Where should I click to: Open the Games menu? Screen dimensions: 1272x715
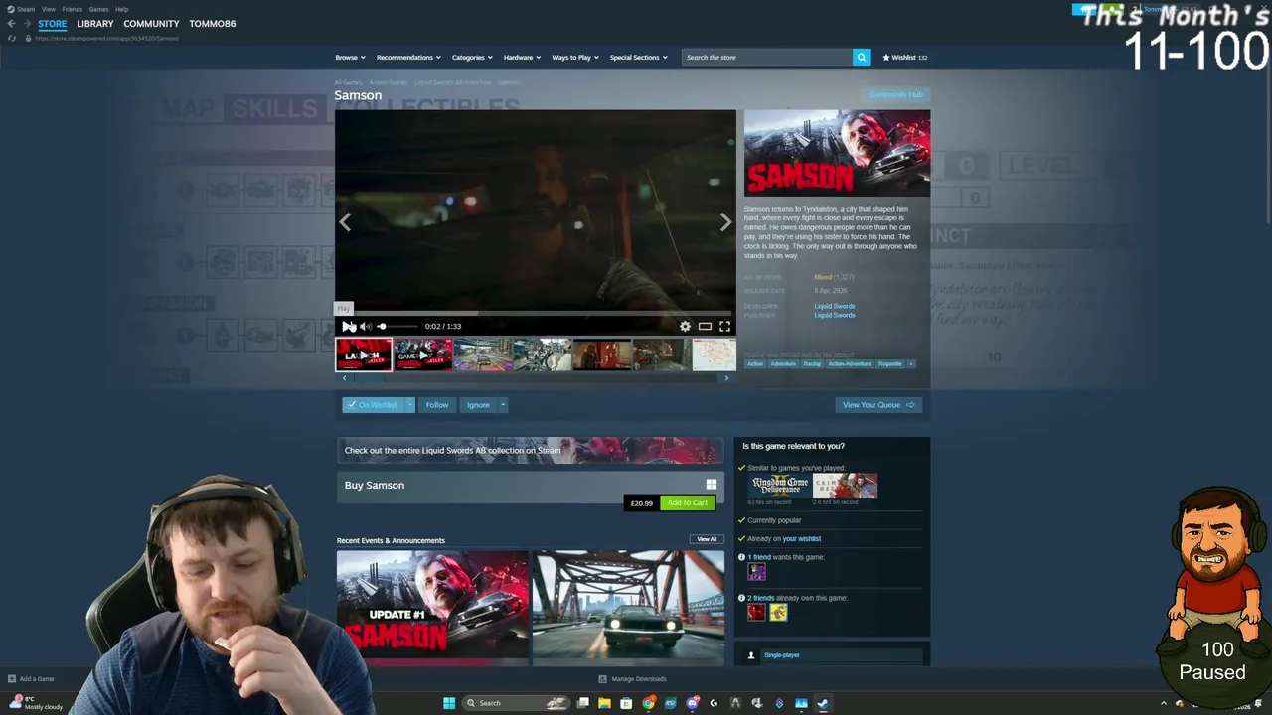pos(98,9)
